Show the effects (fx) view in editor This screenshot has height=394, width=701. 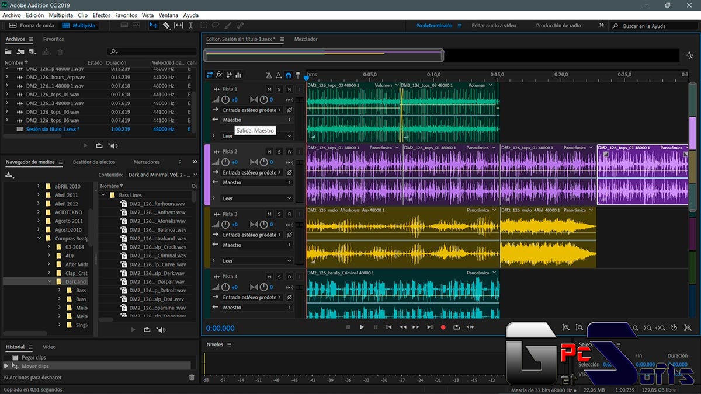pos(220,75)
